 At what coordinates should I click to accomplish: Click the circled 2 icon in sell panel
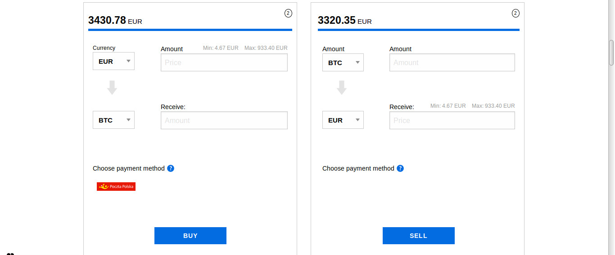[x=516, y=13]
